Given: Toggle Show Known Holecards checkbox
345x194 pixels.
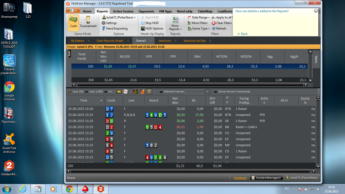Looking at the screenshot, I should tap(215, 92).
